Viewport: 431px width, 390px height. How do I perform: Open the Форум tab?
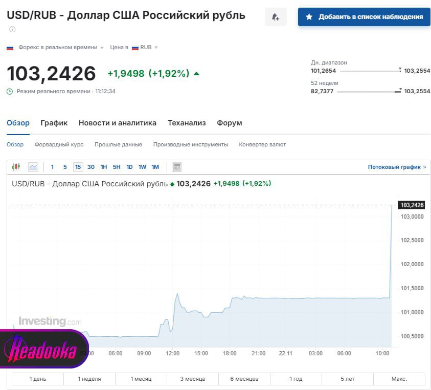[229, 123]
